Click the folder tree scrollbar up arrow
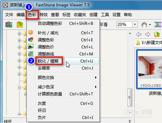Screen dimensions: 162x123 pyautogui.click(x=130, y=33)
